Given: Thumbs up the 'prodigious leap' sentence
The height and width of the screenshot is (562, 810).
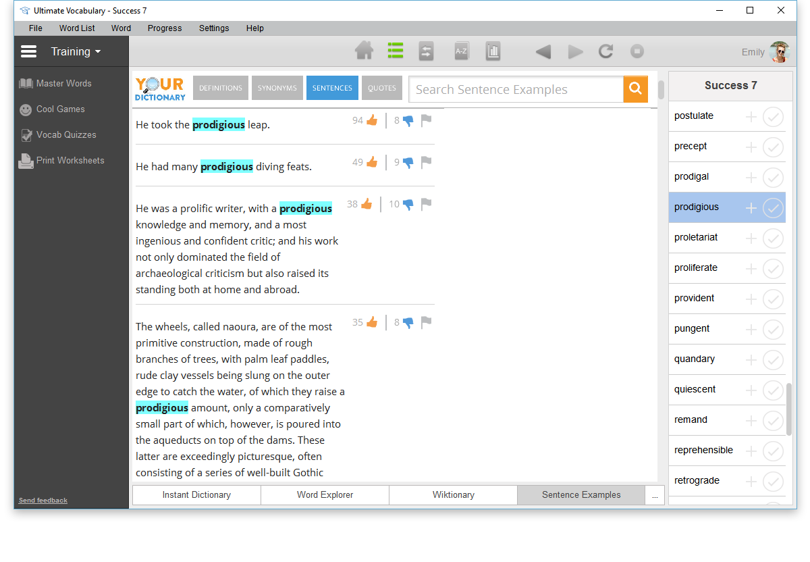Looking at the screenshot, I should pyautogui.click(x=372, y=121).
